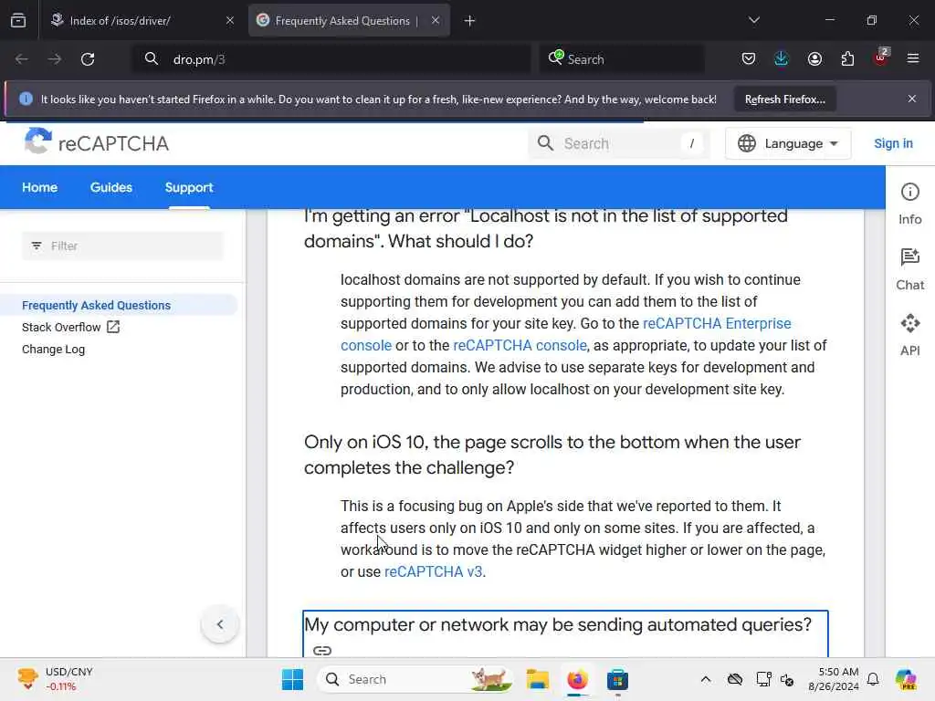Go forward one page in Firefox
The width and height of the screenshot is (935, 701).
tap(54, 59)
